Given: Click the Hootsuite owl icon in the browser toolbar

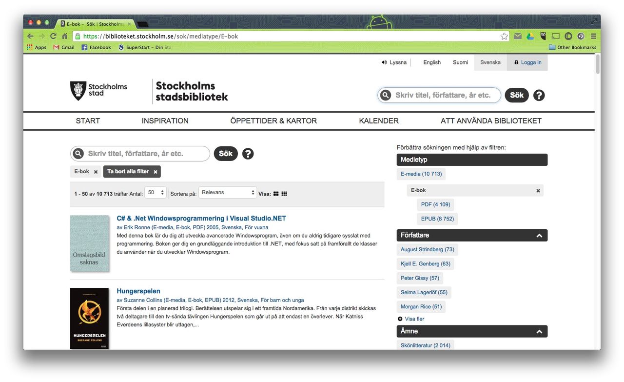Looking at the screenshot, I should tap(543, 36).
